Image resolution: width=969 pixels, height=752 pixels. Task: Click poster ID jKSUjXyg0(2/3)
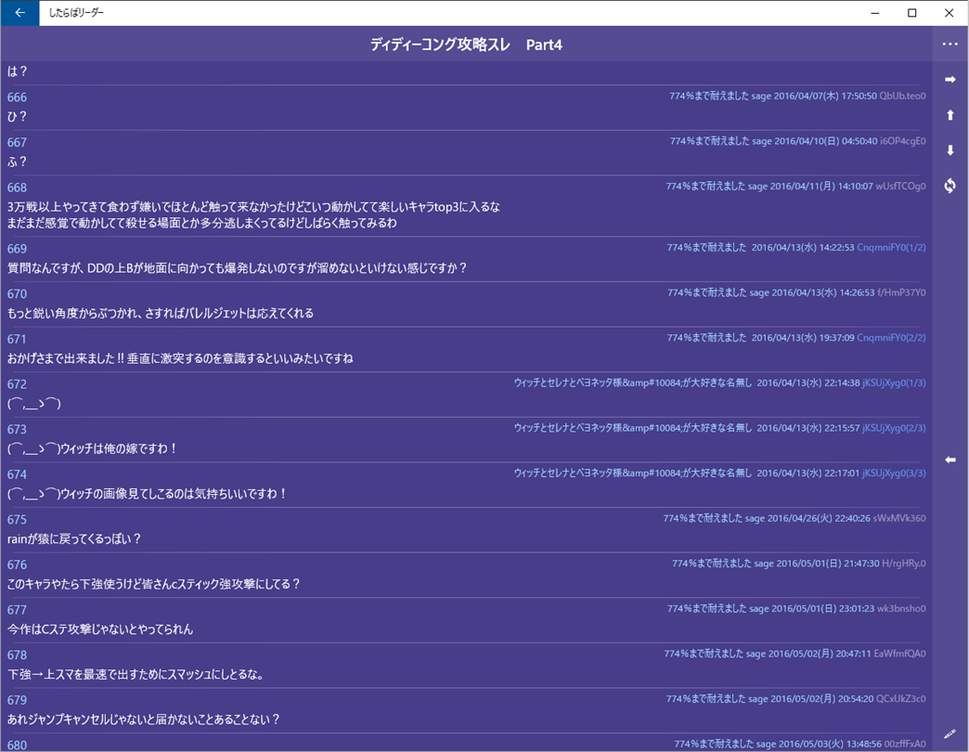(x=894, y=428)
